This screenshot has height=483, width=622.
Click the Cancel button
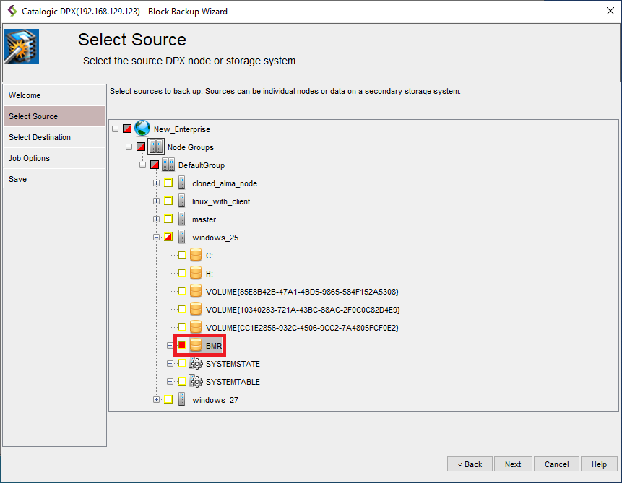click(556, 464)
